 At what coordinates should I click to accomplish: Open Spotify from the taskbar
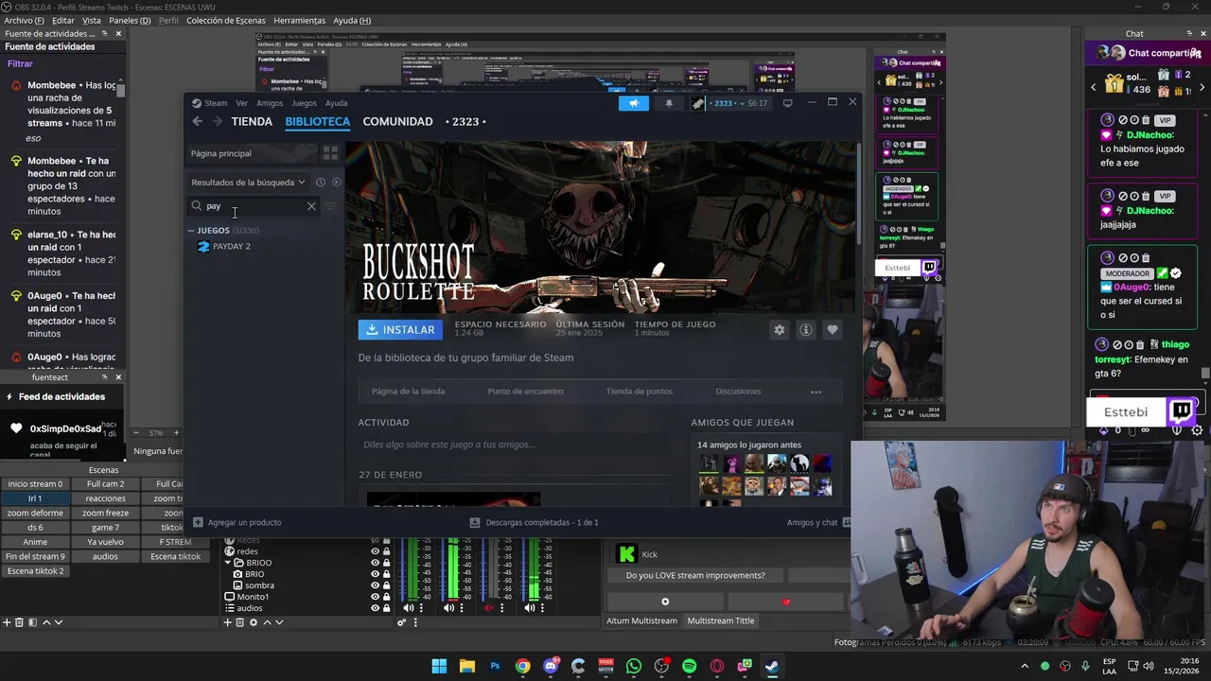coord(689,666)
